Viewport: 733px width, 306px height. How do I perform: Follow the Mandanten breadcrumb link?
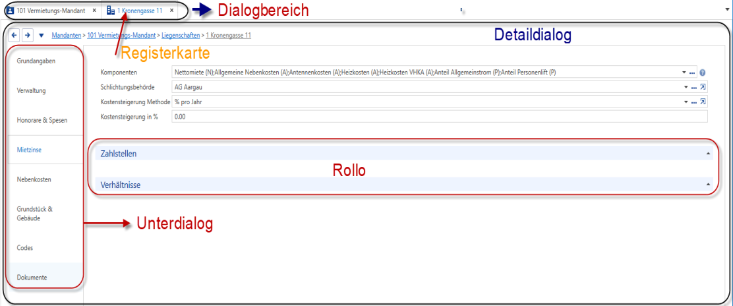coord(67,35)
